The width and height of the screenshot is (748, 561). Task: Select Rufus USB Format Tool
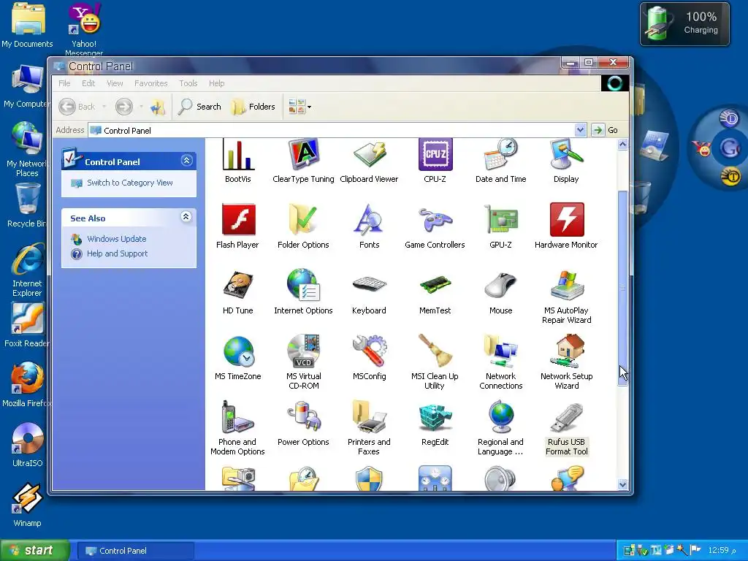(x=566, y=430)
